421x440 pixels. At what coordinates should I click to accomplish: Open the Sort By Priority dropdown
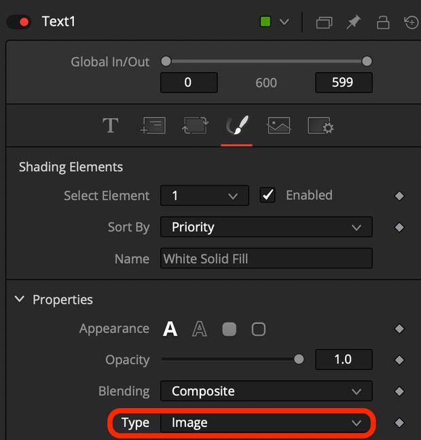(x=266, y=227)
